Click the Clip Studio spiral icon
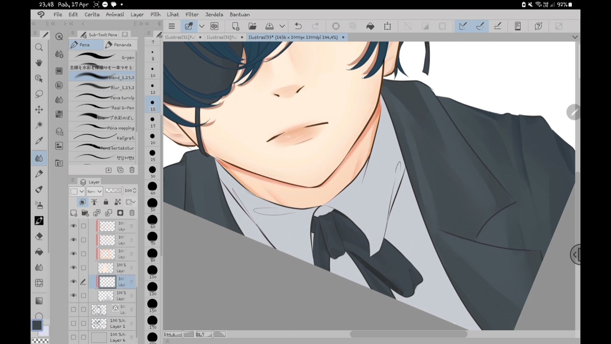 (x=214, y=26)
